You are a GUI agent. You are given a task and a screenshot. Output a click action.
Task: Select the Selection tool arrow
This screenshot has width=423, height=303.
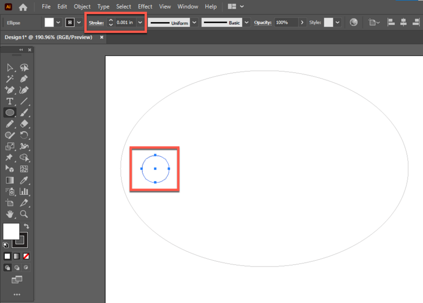coord(10,68)
